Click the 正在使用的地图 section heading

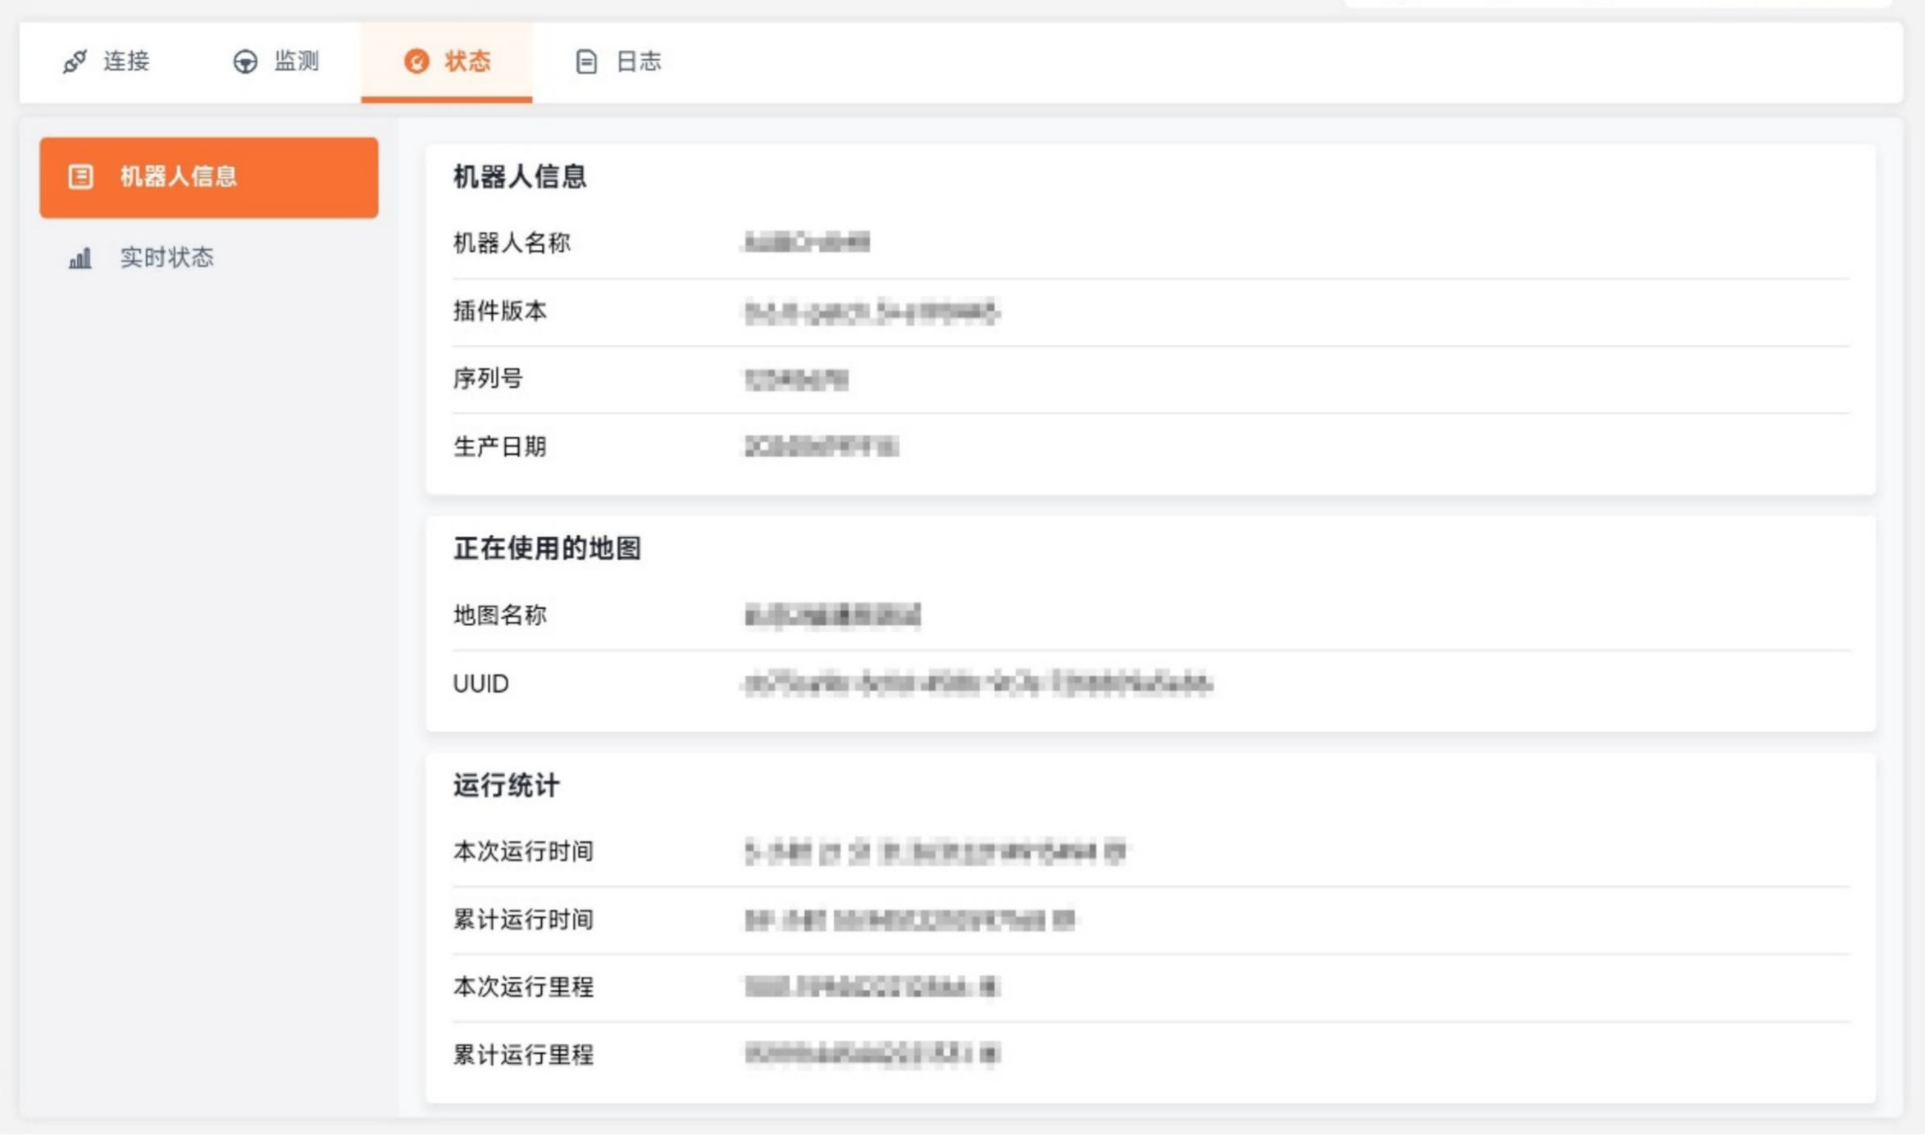click(547, 548)
